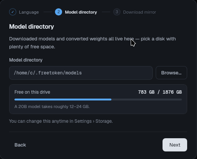Image resolution: width=197 pixels, height=159 pixels.
Task: Click the 20B model size hint text
Action: pyautogui.click(x=52, y=107)
